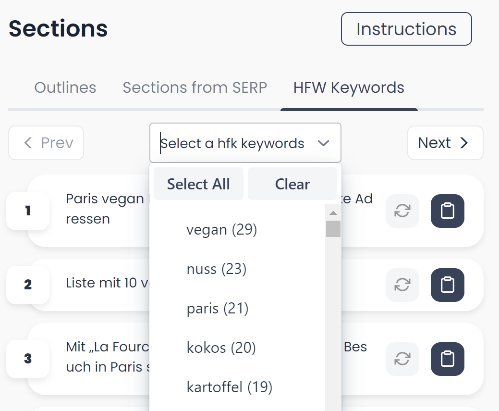
Task: Regenerate section 1 with refresh icon
Action: (402, 211)
